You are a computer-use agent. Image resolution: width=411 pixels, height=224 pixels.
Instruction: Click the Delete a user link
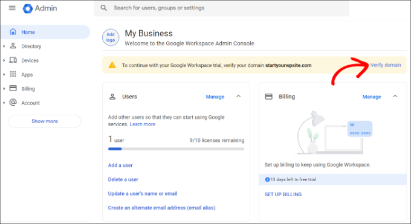[123, 179]
